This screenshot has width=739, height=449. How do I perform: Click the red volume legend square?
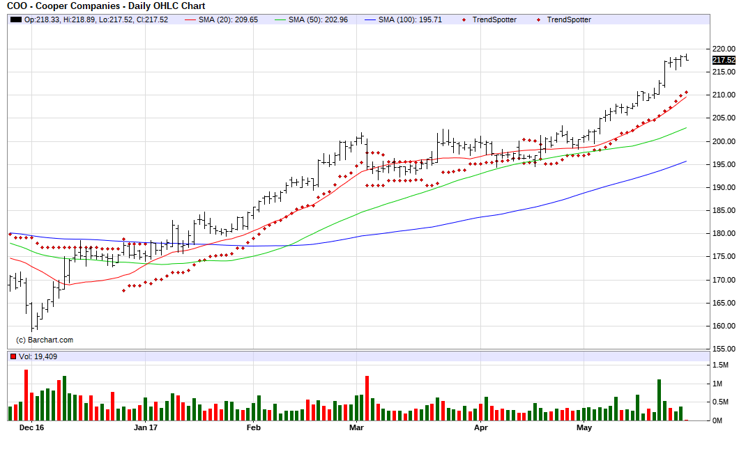[x=13, y=356]
